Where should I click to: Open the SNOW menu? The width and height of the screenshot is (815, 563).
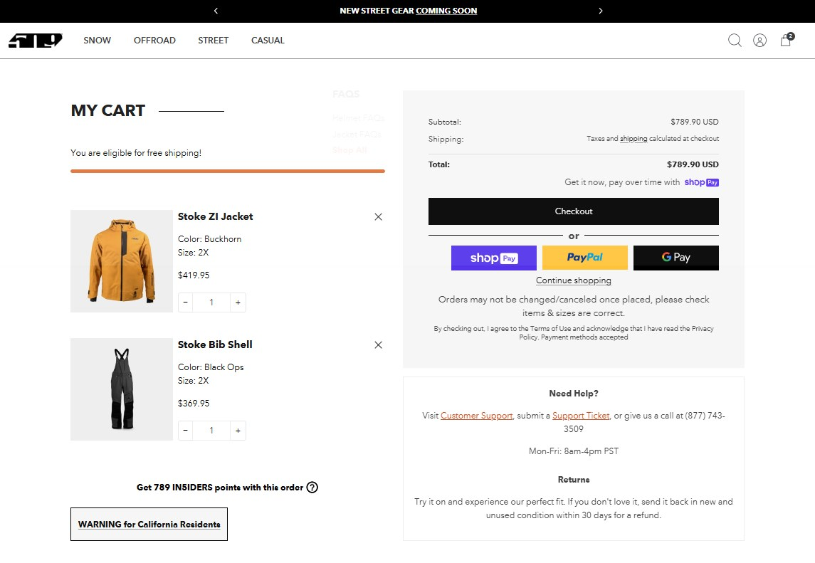tap(98, 41)
